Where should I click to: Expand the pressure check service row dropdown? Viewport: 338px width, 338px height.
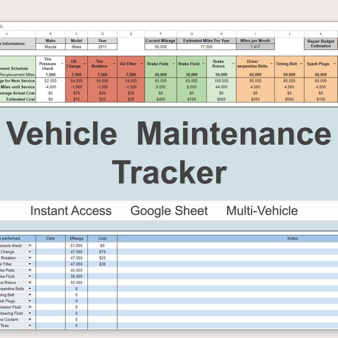pyautogui.click(x=30, y=246)
